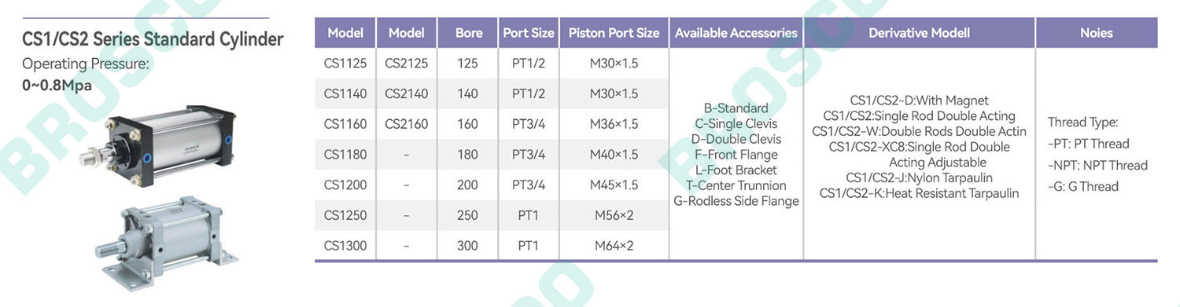The width and height of the screenshot is (1180, 307).
Task: Click the gray foot-mounted cylinder image
Action: [166, 241]
